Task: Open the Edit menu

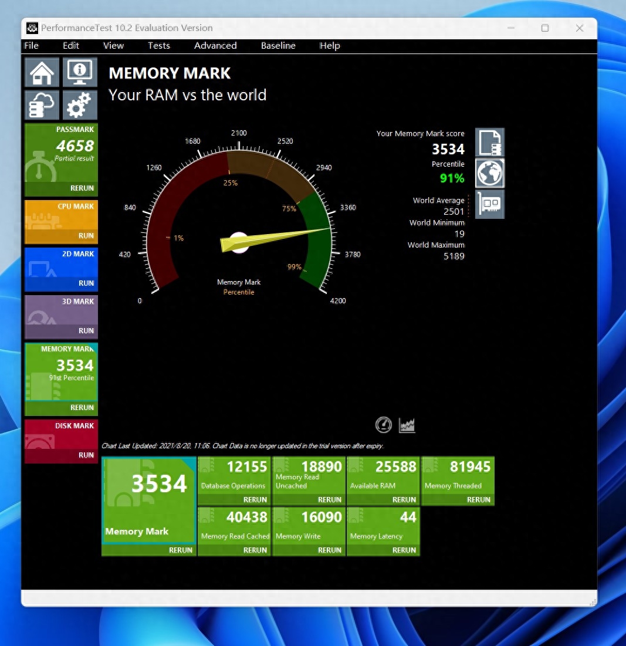Action: coord(71,46)
